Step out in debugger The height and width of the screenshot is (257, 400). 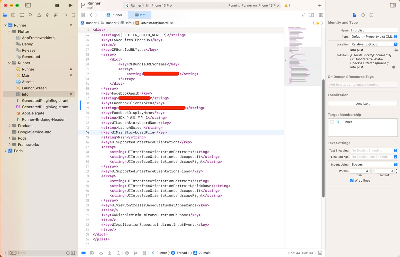click(x=118, y=253)
